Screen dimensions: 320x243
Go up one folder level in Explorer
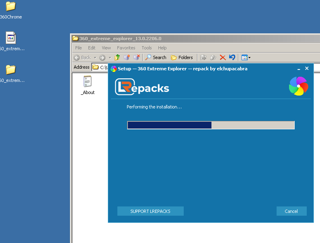click(x=117, y=57)
